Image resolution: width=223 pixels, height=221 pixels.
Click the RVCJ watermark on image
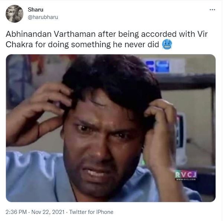click(186, 174)
